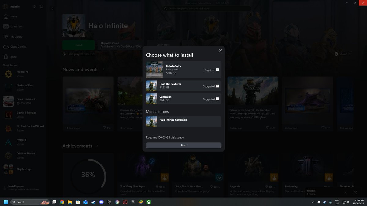Open Discord from the taskbar
Screen dimensions: 367x206
click(101, 202)
